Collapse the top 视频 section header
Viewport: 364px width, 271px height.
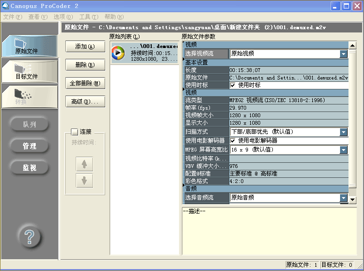(265, 44)
